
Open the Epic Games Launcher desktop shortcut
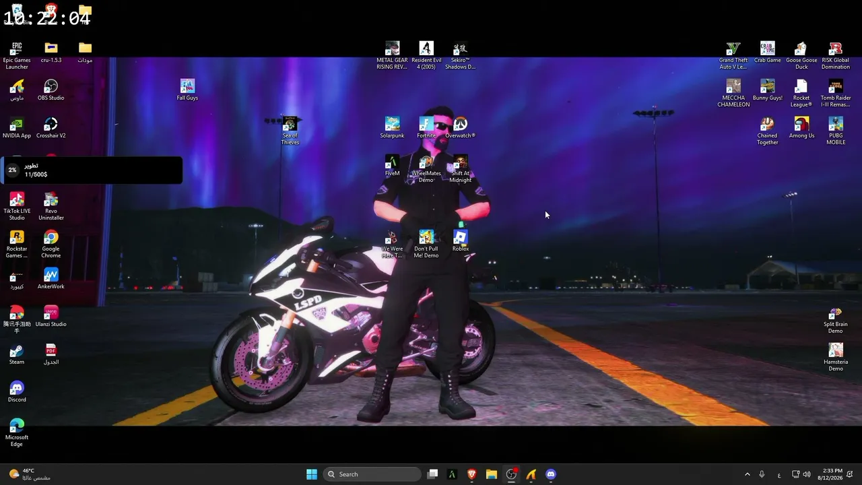point(17,55)
